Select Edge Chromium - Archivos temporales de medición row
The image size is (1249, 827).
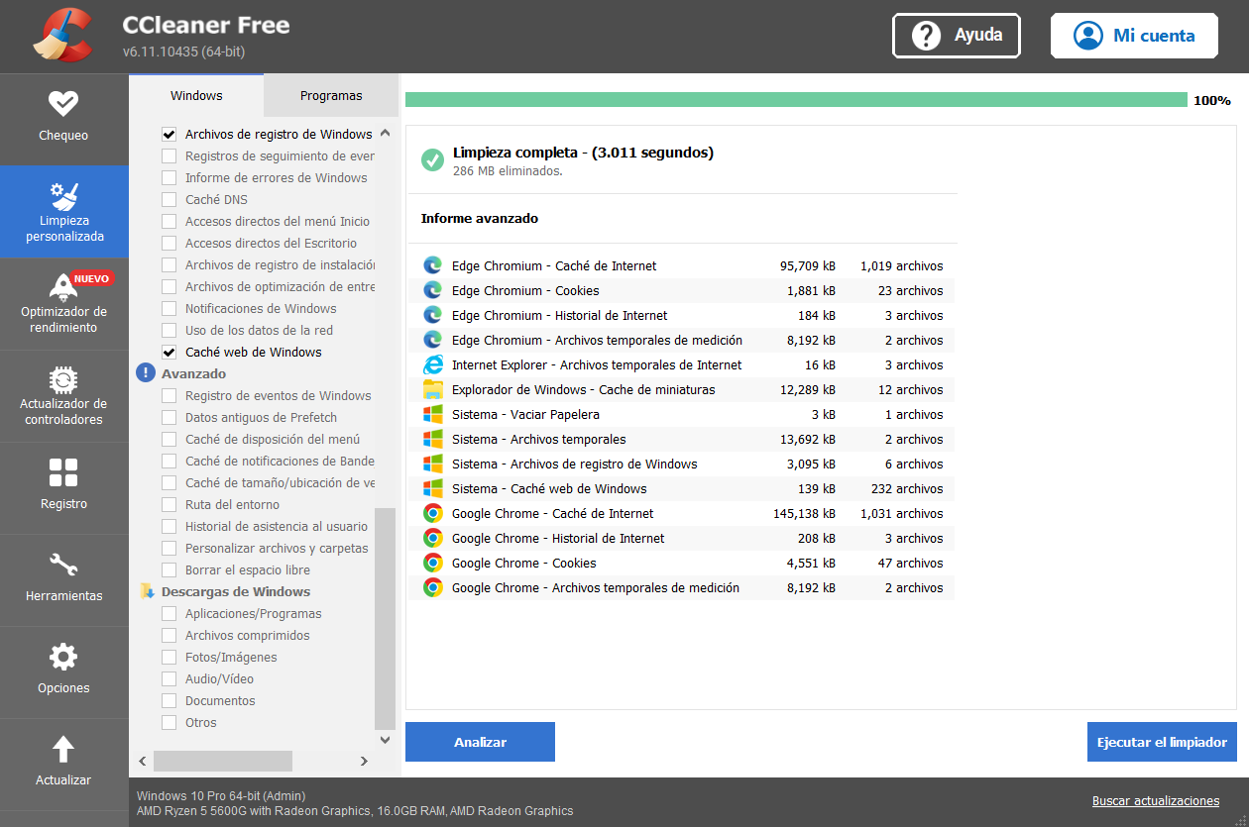click(x=683, y=340)
